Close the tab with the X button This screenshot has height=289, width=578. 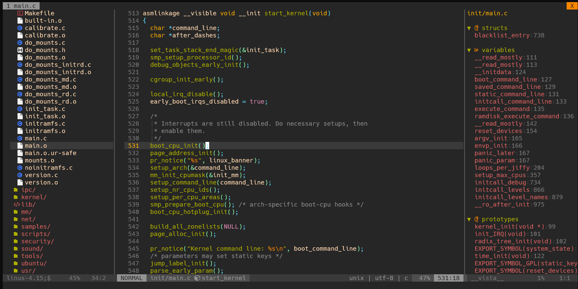pos(572,6)
